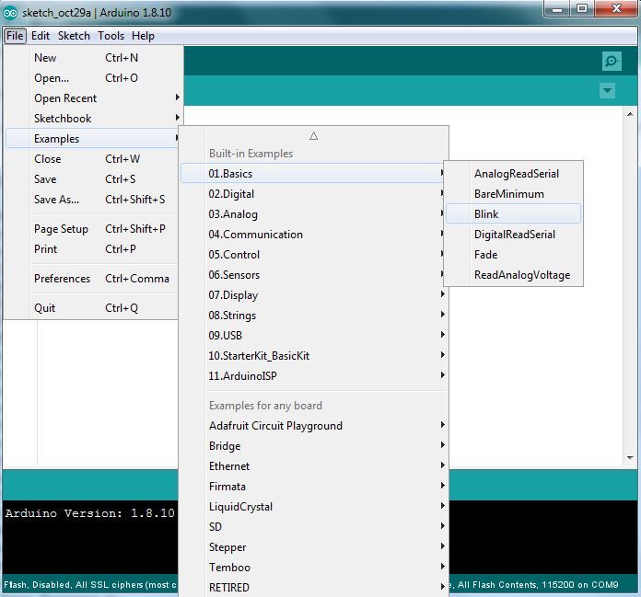Open the AnalogReadSerial example
Viewport: 641px width, 597px height.
click(513, 174)
